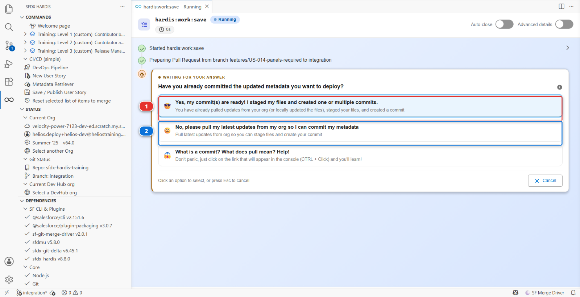Click velocity-power-7123 scratch org entry
580x297 pixels.
(75, 126)
